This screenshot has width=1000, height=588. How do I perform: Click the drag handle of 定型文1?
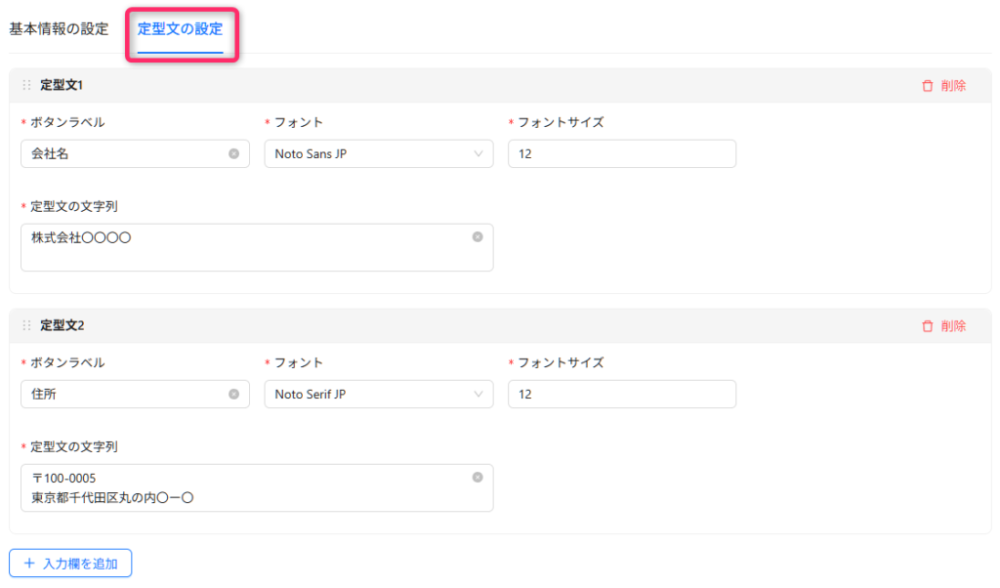(x=26, y=86)
